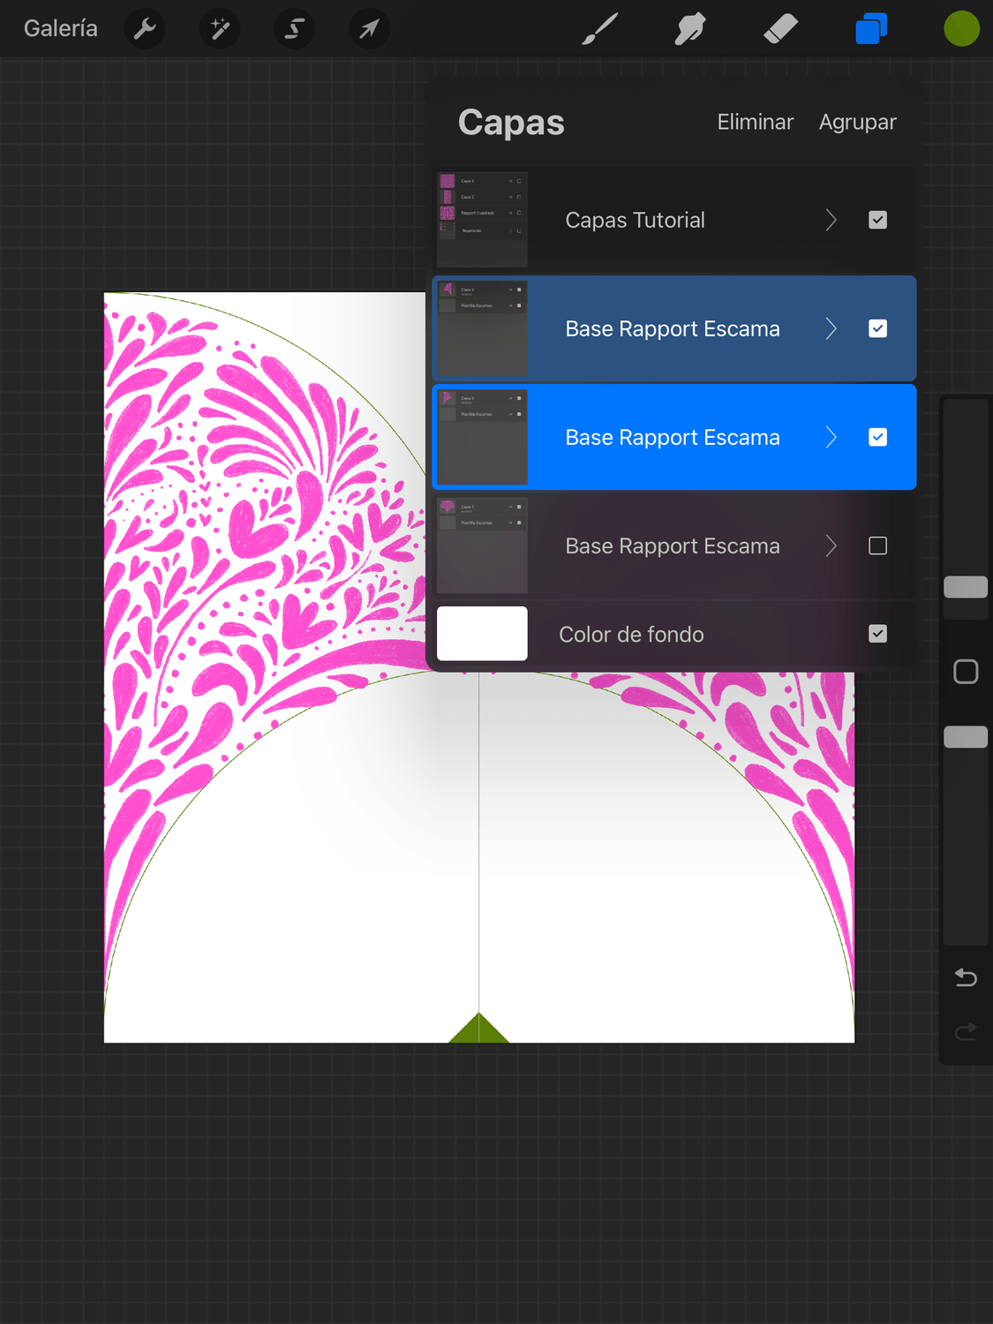
Task: Activate the Selection tool
Action: click(295, 29)
